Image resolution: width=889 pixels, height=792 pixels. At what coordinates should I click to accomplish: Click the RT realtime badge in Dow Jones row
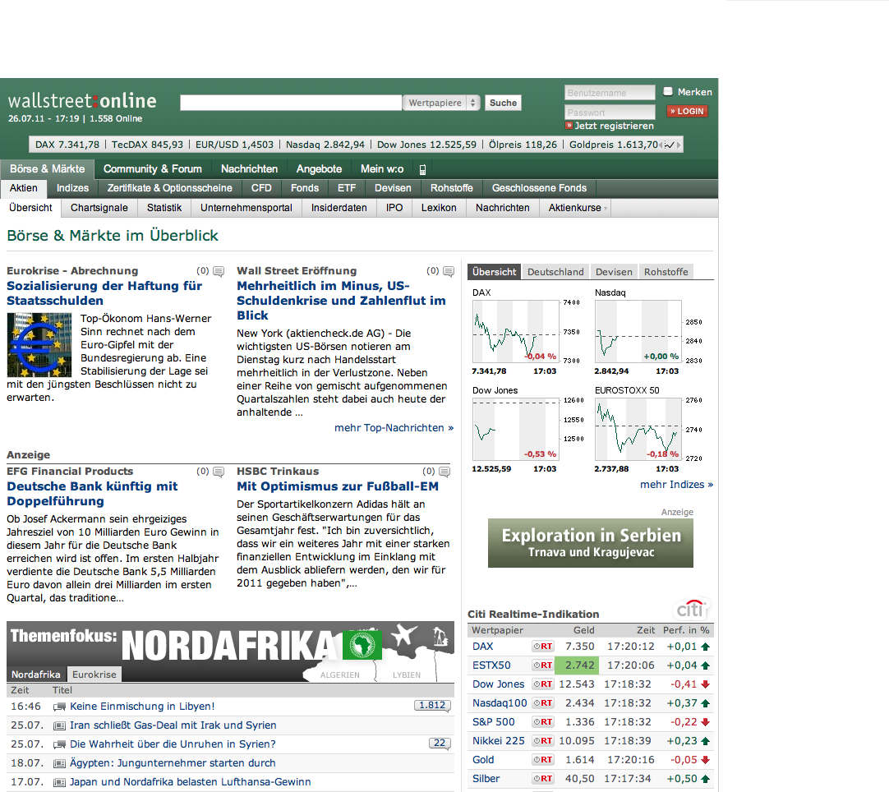pyautogui.click(x=543, y=684)
